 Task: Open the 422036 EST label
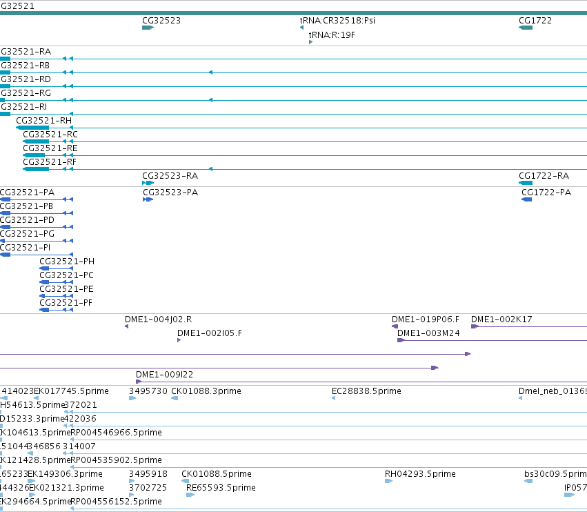pos(80,419)
